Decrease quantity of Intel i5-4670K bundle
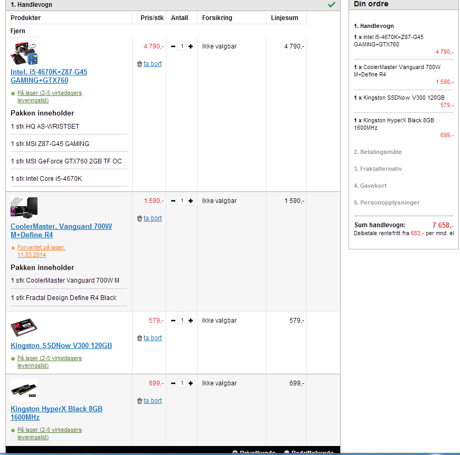The width and height of the screenshot is (460, 455). click(x=173, y=46)
